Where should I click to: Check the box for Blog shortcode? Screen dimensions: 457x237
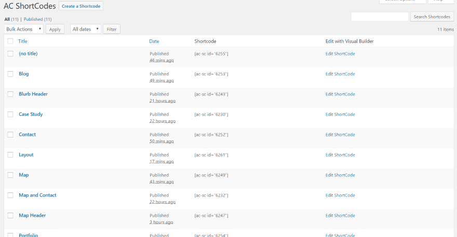click(x=10, y=74)
